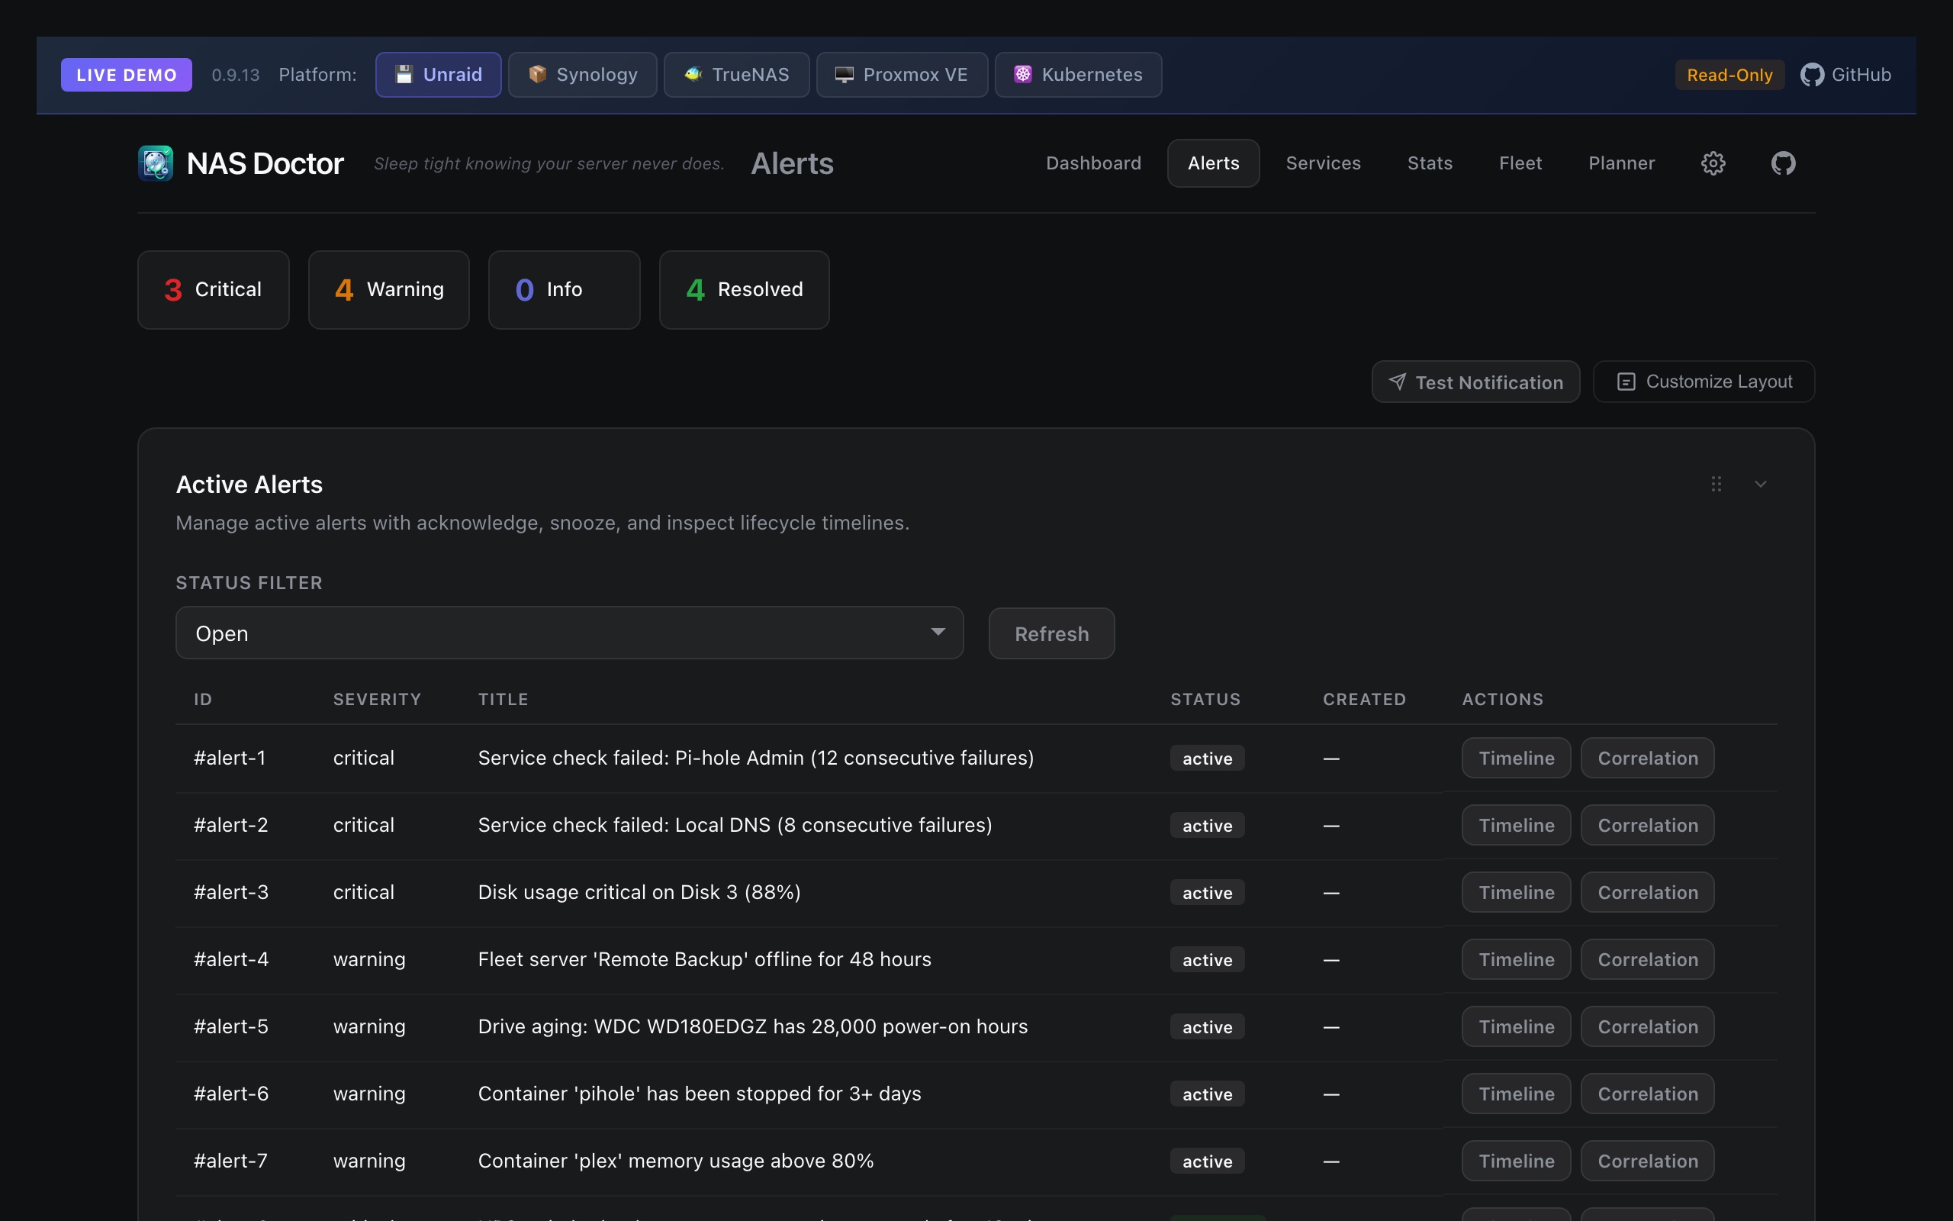
Task: Click the LIVE DEMO badge
Action: pyautogui.click(x=127, y=74)
